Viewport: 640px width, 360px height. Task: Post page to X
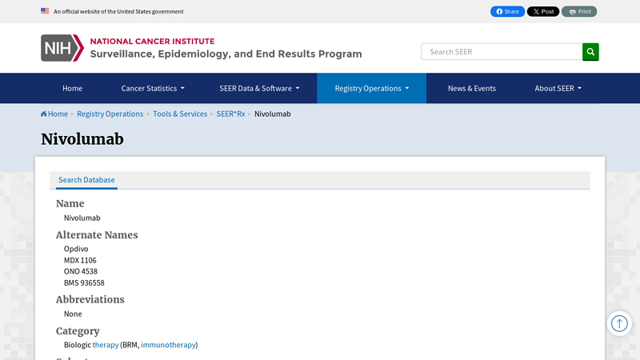pos(543,11)
